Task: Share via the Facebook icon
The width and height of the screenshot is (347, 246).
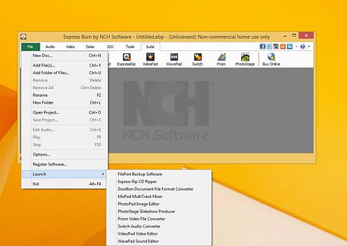Action: click(x=263, y=46)
